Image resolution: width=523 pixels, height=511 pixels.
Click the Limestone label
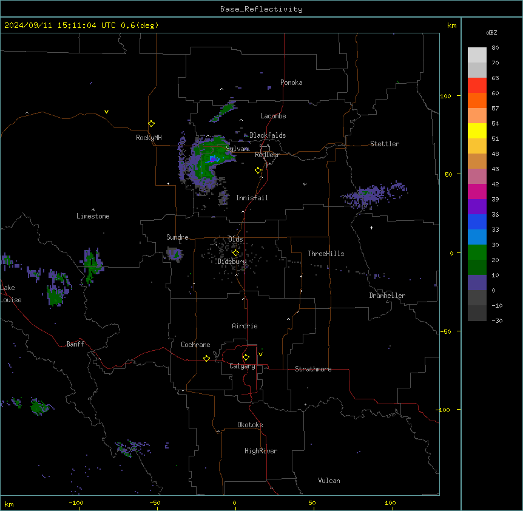point(93,216)
